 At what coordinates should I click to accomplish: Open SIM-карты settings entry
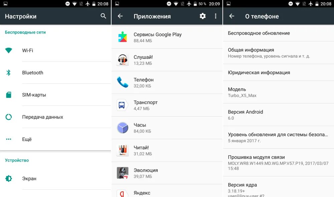pyautogui.click(x=55, y=95)
